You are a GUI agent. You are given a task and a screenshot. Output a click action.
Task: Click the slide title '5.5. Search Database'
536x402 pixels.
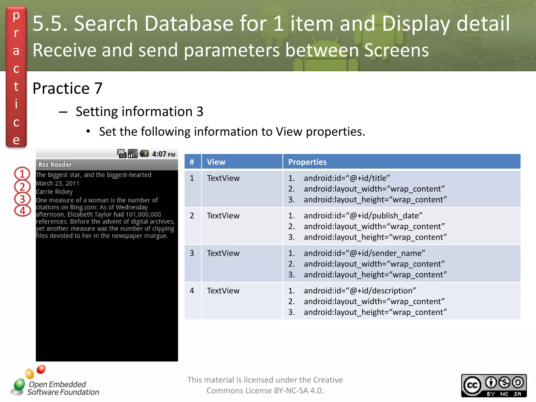271,23
